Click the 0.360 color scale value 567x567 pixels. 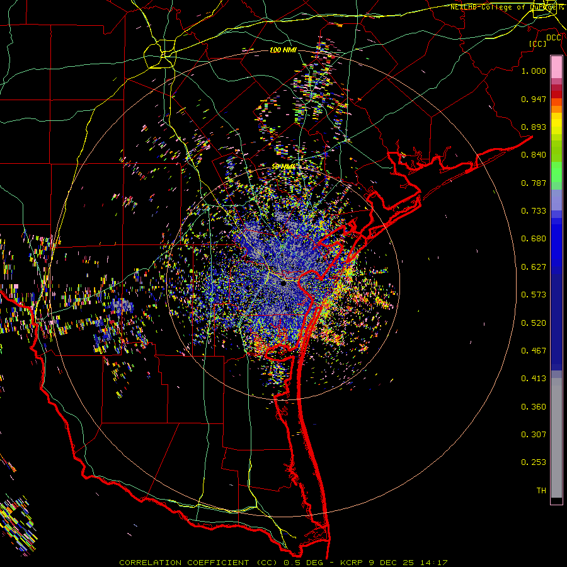point(534,407)
